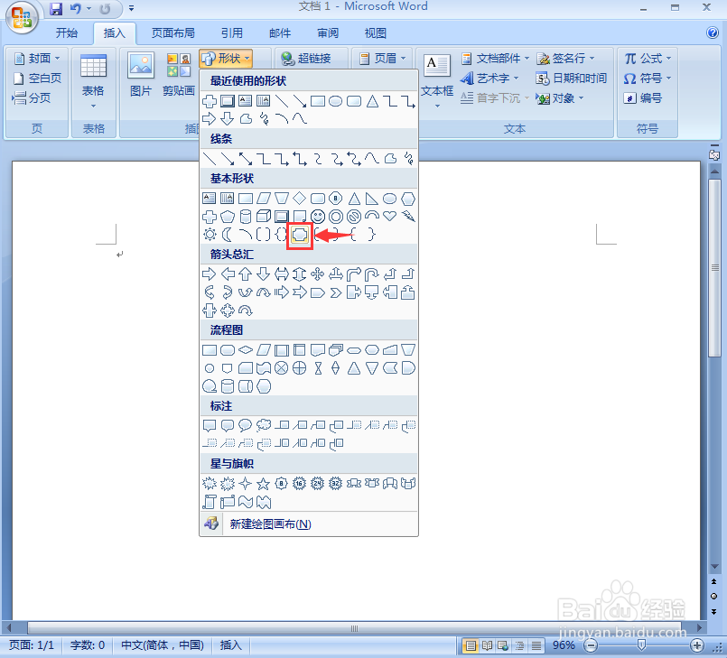Select the 5-point star shape

coord(264,484)
